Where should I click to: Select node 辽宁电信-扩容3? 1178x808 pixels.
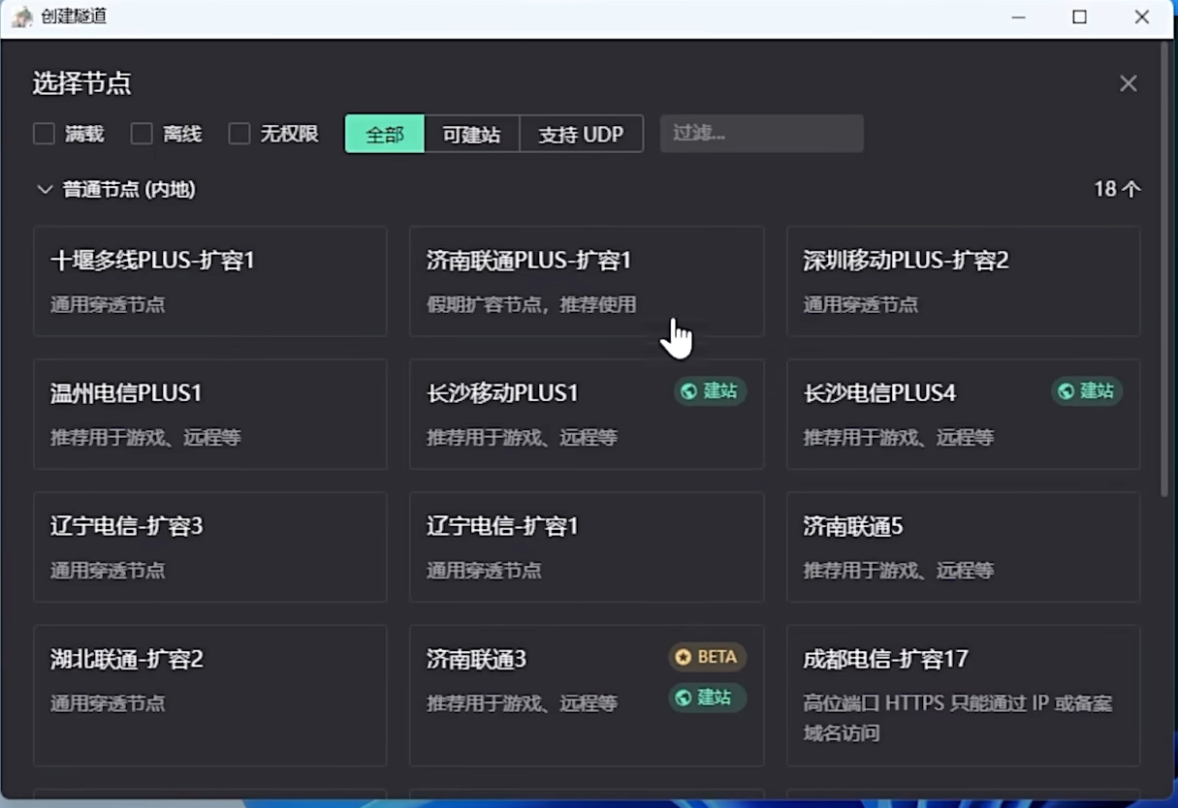click(210, 546)
